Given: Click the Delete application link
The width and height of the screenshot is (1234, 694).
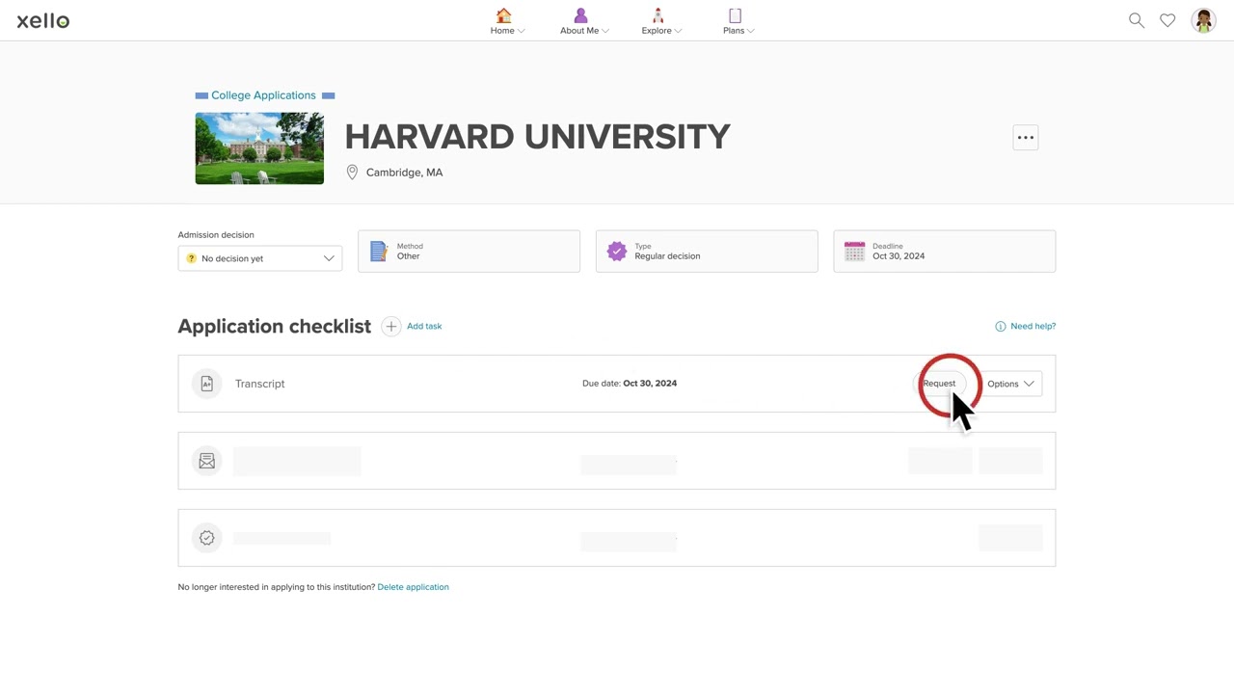Looking at the screenshot, I should coord(414,587).
